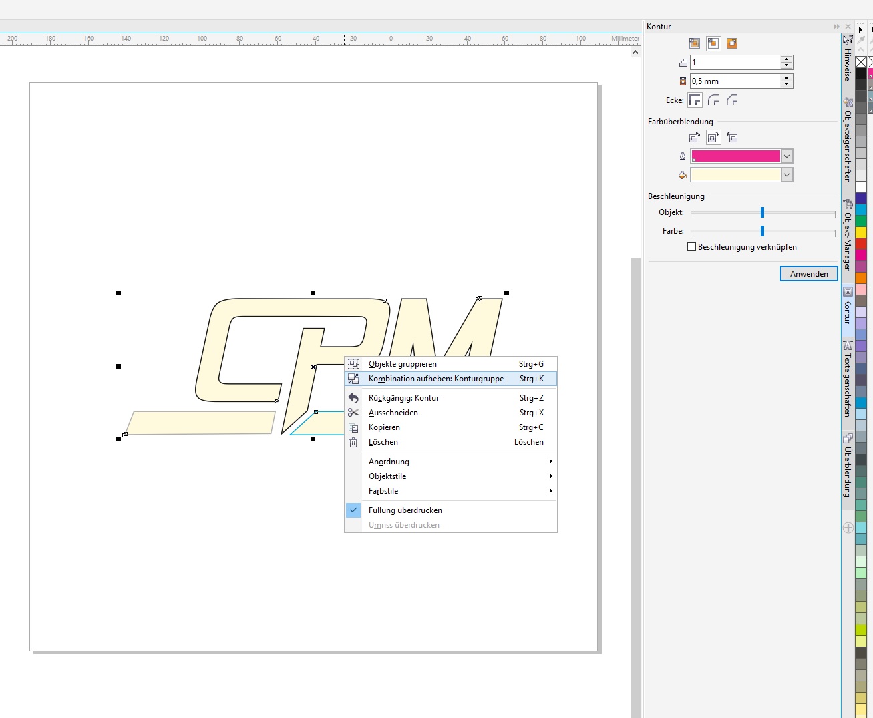The height and width of the screenshot is (718, 873).
Task: Click the contour steps input field
Action: 735,63
